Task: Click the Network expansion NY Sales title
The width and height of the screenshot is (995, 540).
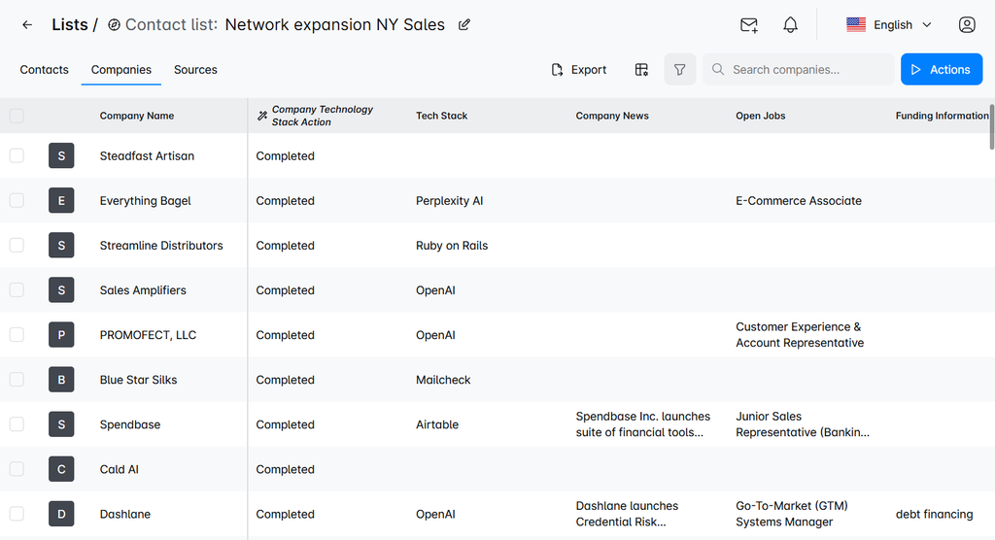Action: [334, 24]
